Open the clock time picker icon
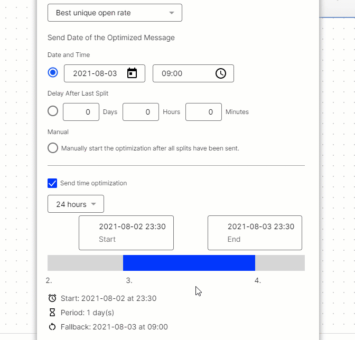This screenshot has width=355, height=340. (221, 73)
